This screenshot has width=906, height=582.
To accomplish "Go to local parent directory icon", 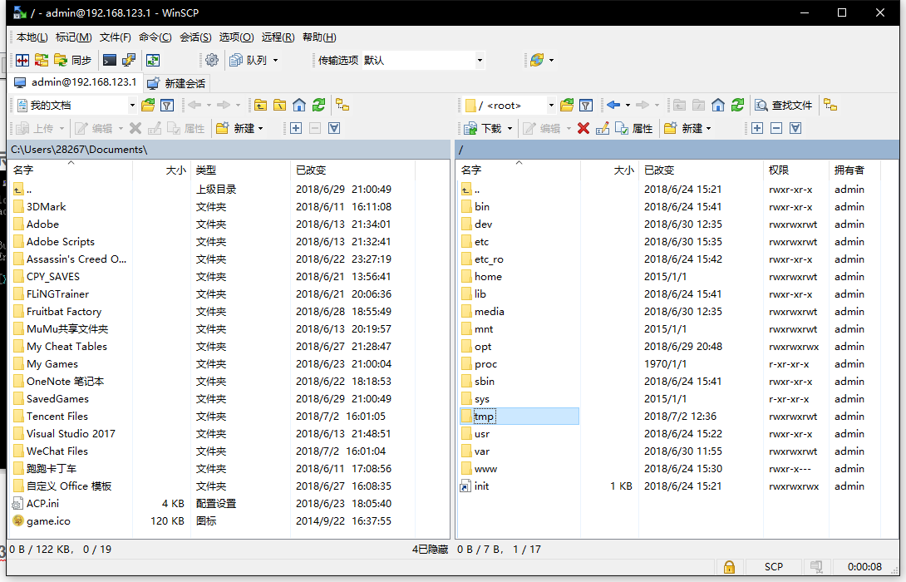I will click(x=261, y=105).
